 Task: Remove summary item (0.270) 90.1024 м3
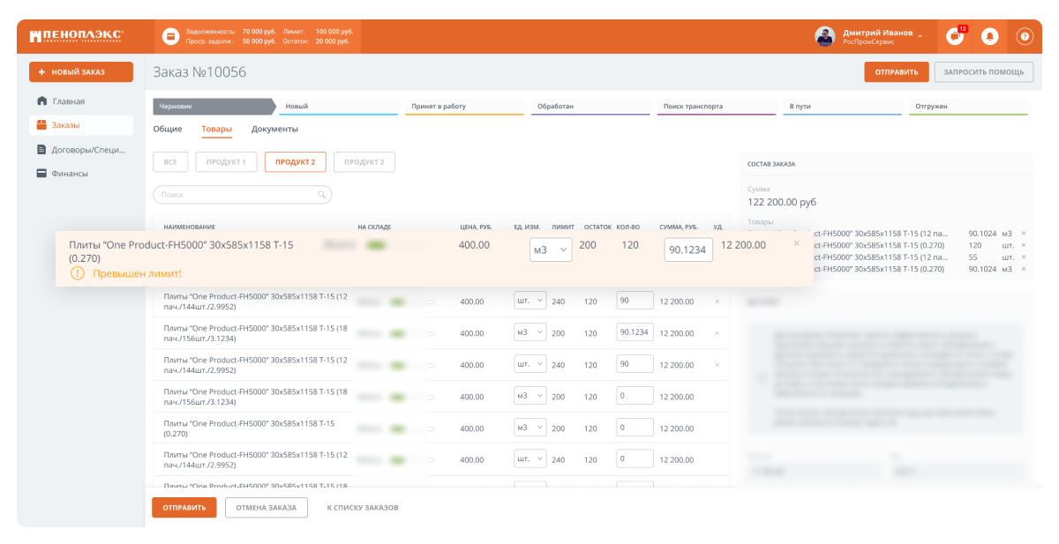[x=1024, y=269]
